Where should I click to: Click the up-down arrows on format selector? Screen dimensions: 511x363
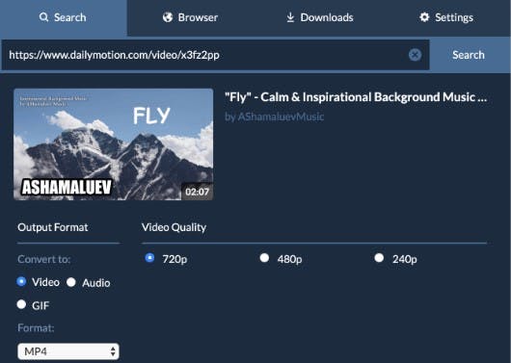pyautogui.click(x=113, y=351)
